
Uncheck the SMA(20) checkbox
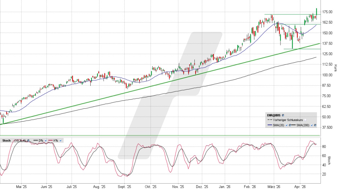286,125
